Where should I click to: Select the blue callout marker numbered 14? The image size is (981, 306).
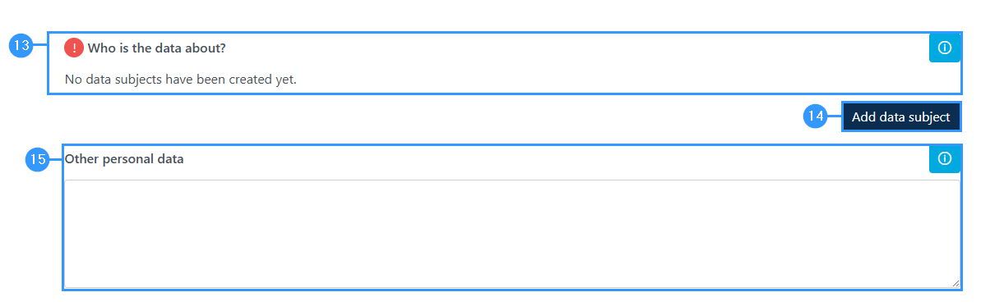click(815, 116)
